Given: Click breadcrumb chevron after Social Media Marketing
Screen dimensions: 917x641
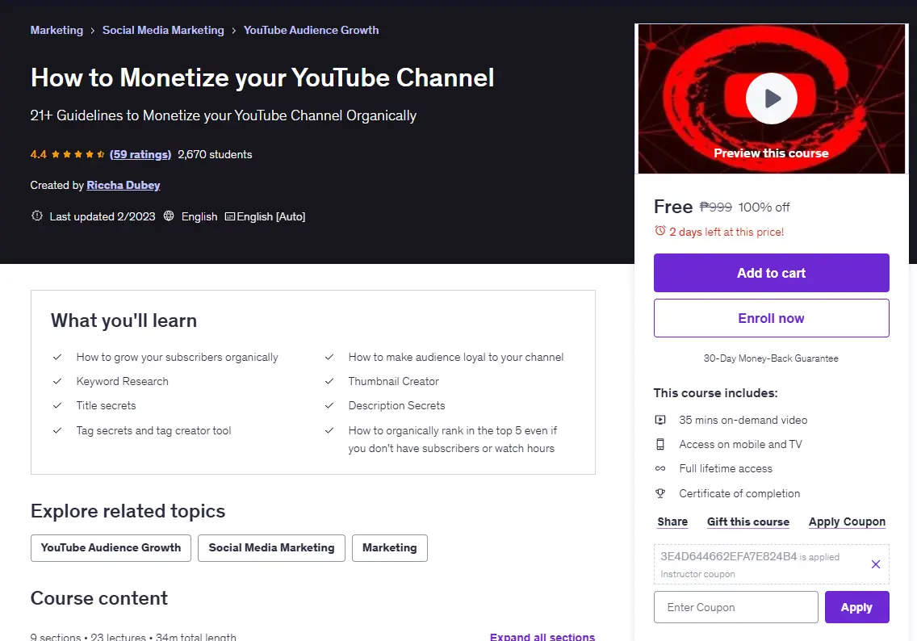Looking at the screenshot, I should tap(233, 31).
